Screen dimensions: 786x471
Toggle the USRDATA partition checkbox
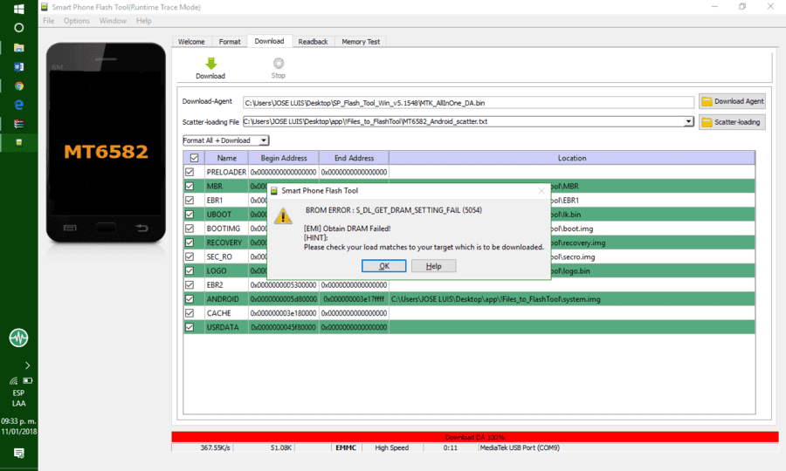coord(190,327)
